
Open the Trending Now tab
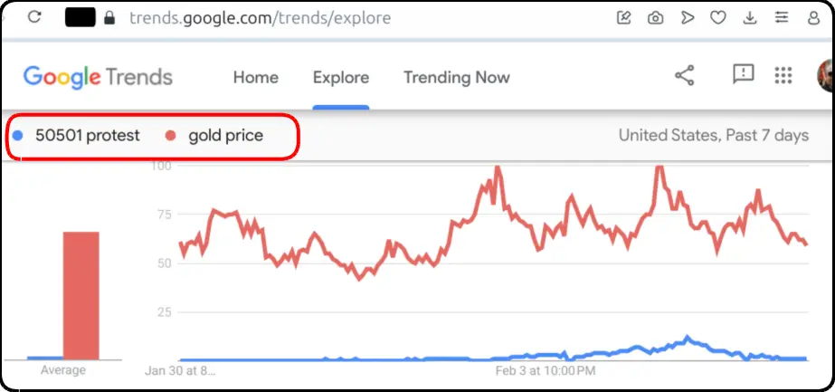[x=456, y=77]
